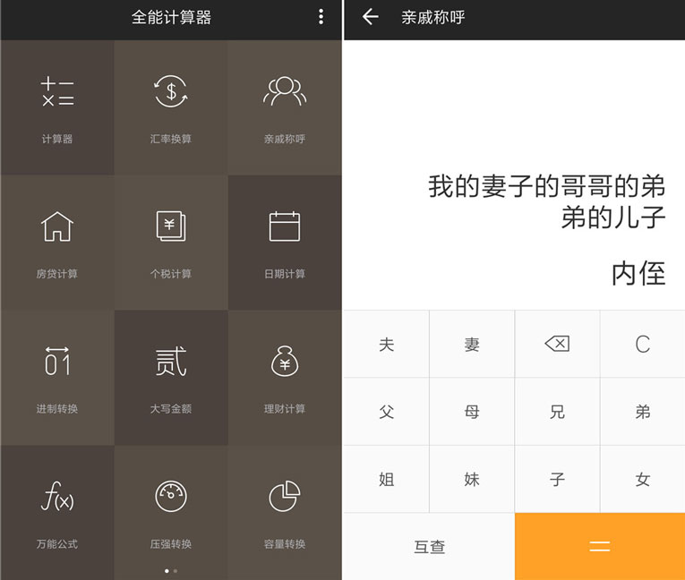Clear the relation input with C
685x580 pixels.
pyautogui.click(x=642, y=345)
